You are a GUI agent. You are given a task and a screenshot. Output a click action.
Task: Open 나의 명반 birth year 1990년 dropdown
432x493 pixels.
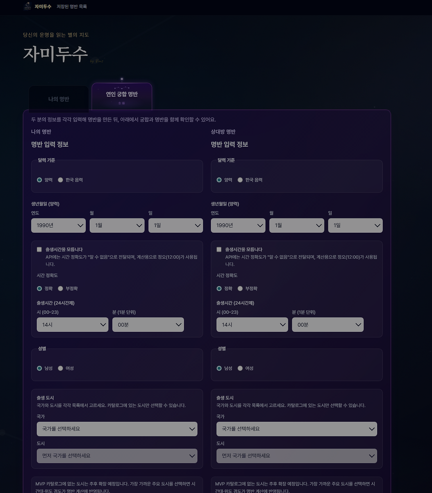pyautogui.click(x=58, y=225)
